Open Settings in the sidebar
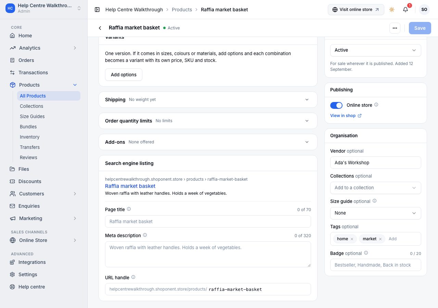438x308 pixels. (x=44, y=274)
